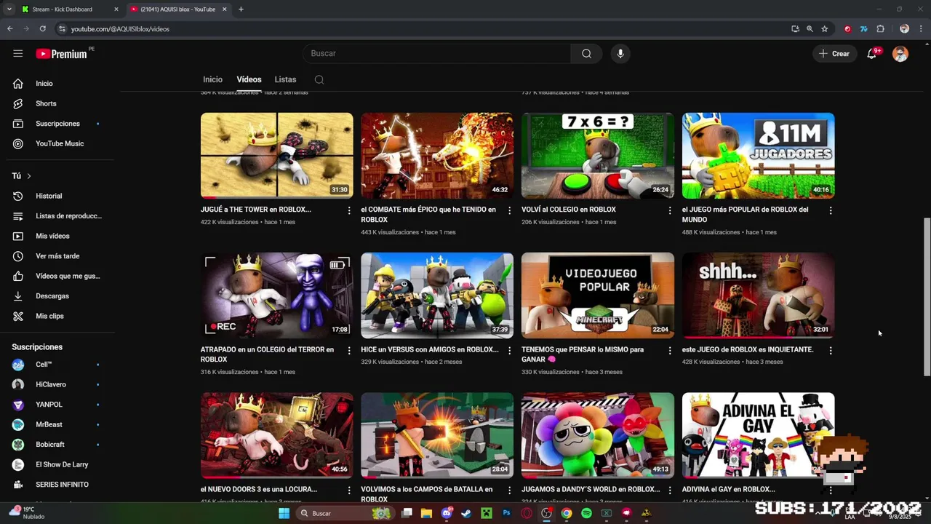
Task: Open JUGUÉ a THE TOWER video thumbnail
Action: [277, 156]
